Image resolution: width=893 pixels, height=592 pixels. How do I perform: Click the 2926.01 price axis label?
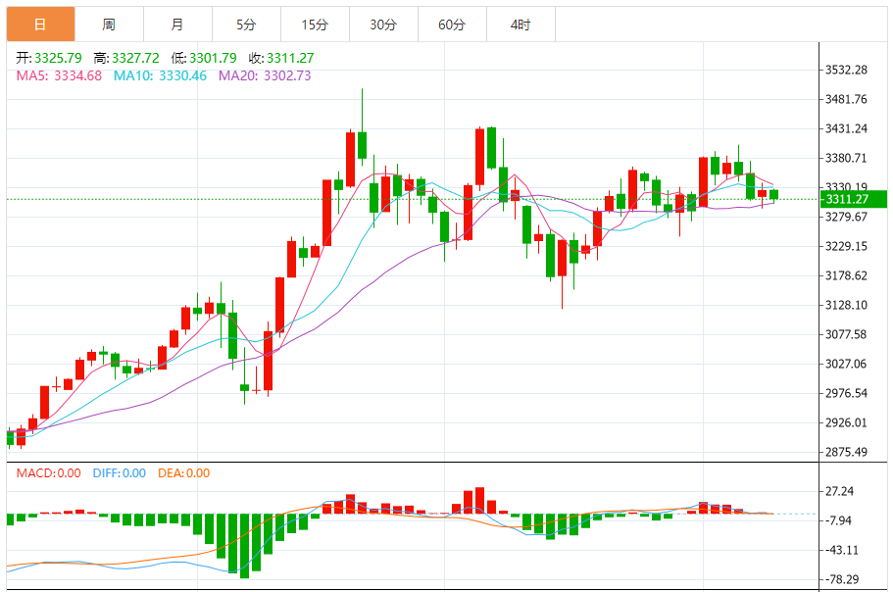pyautogui.click(x=846, y=422)
